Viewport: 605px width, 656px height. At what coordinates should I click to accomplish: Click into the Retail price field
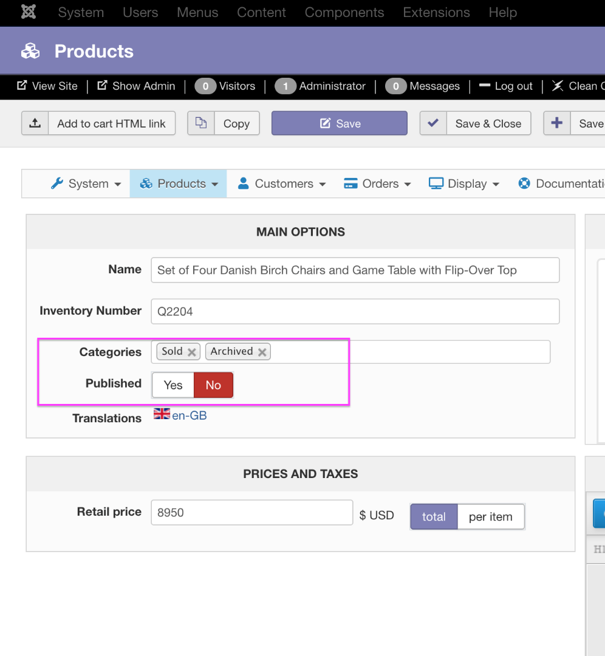click(251, 513)
